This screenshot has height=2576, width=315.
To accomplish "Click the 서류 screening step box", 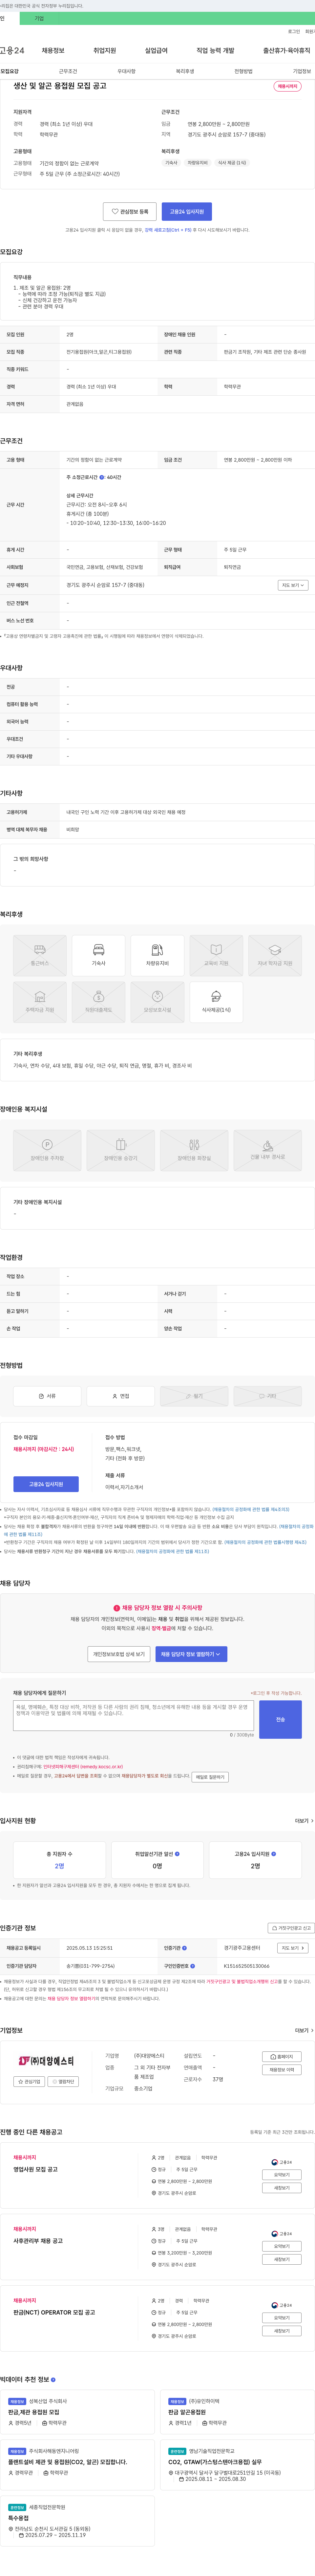I will pos(47,1396).
